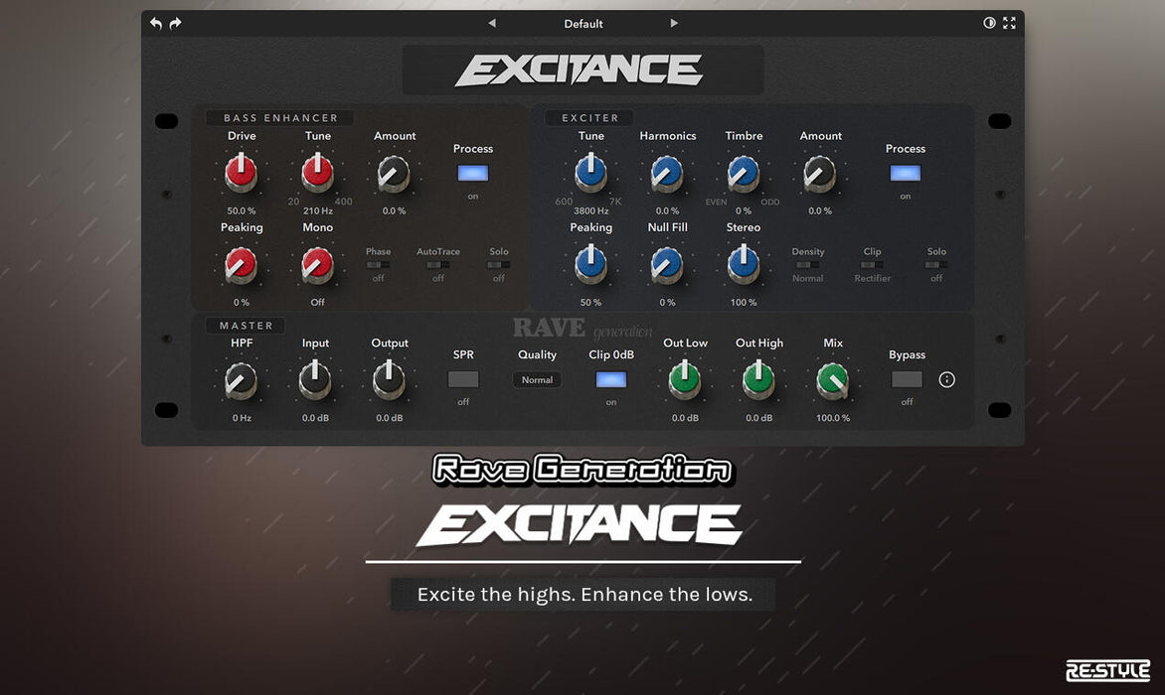Viewport: 1165px width, 695px height.
Task: Toggle Bass Enhancer Solo switch
Action: click(499, 265)
